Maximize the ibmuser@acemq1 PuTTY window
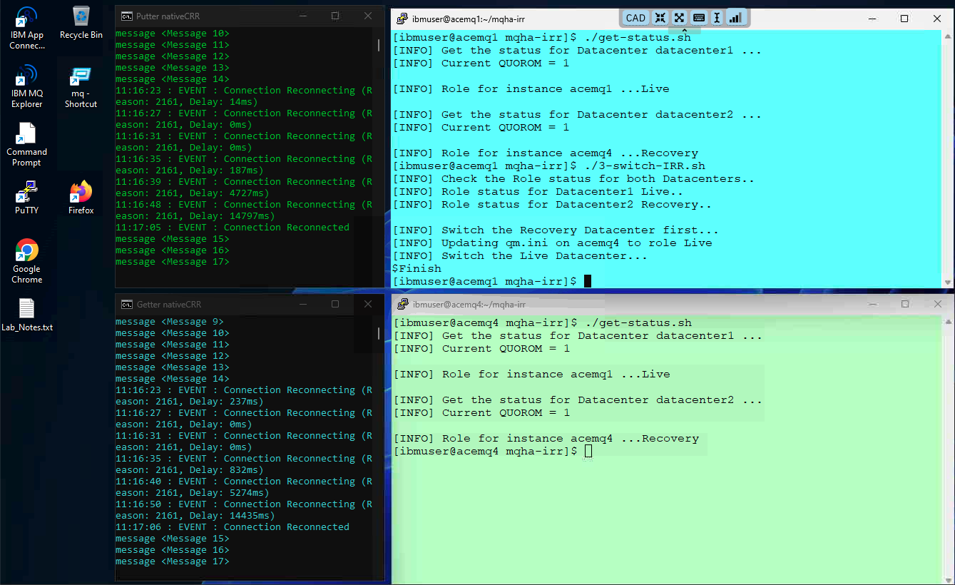Image resolution: width=955 pixels, height=585 pixels. click(x=904, y=19)
